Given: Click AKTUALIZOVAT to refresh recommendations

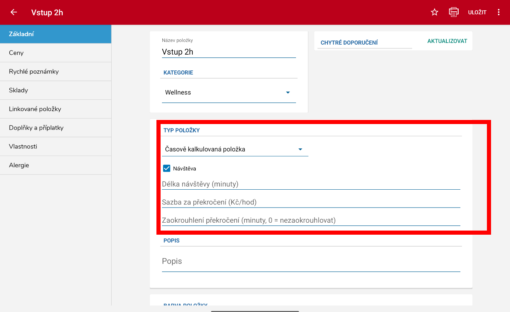Looking at the screenshot, I should (x=447, y=41).
